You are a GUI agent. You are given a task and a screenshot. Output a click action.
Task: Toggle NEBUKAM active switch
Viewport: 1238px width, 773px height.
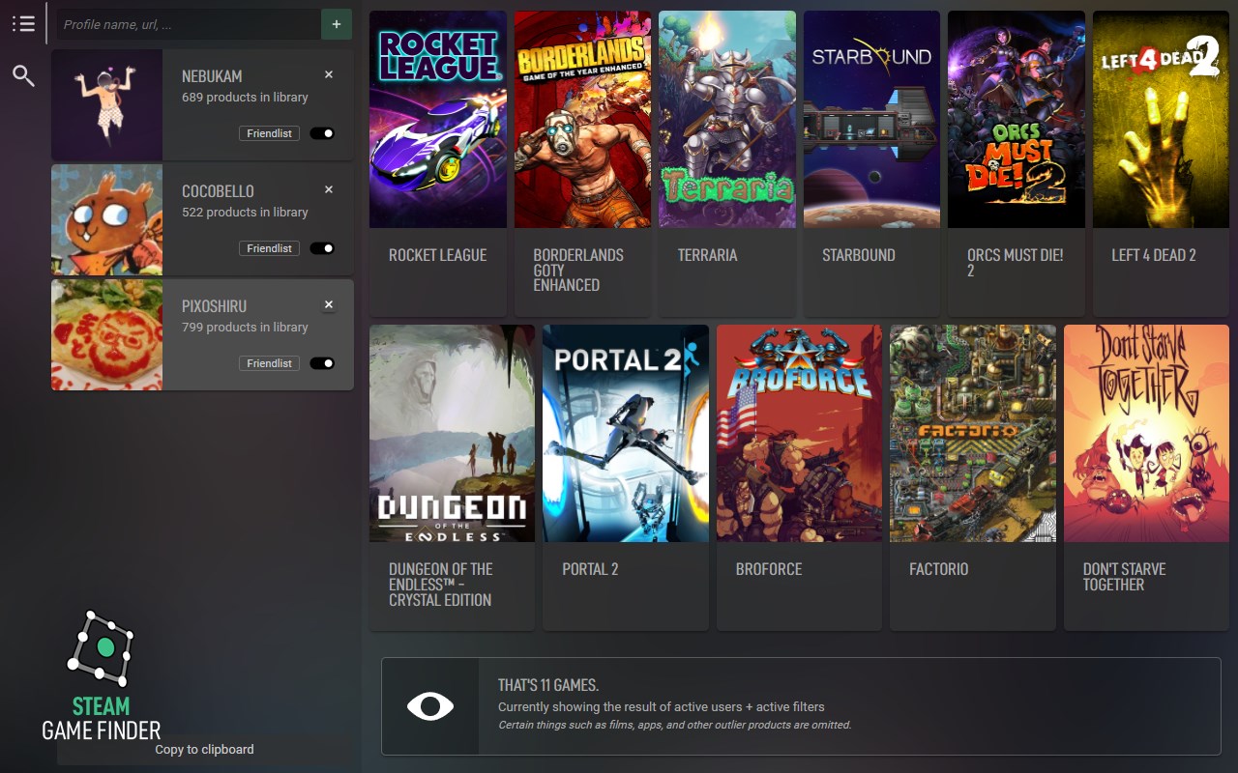point(322,133)
